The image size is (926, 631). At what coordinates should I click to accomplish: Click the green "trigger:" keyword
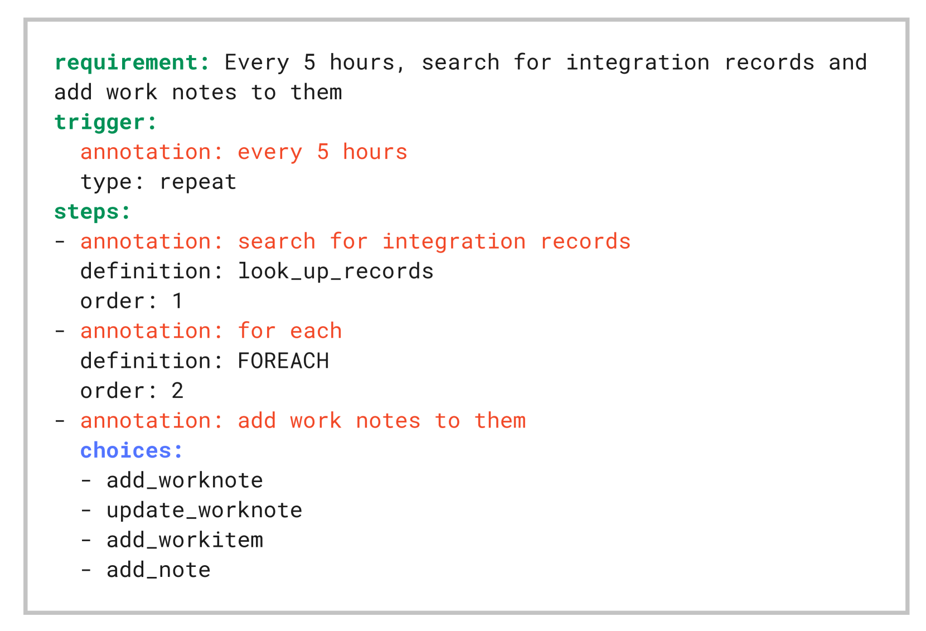106,122
